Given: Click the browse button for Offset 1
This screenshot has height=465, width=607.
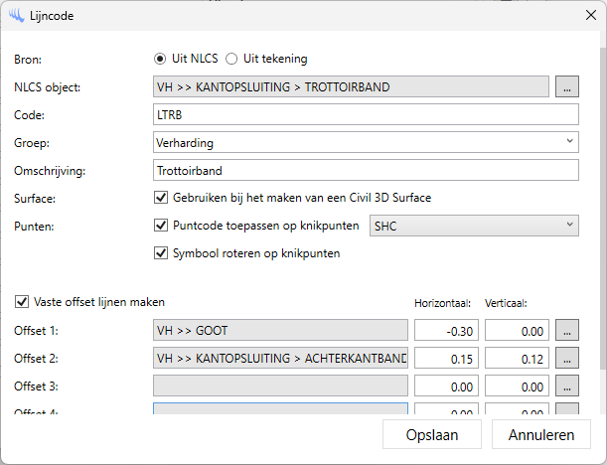Looking at the screenshot, I should (566, 330).
